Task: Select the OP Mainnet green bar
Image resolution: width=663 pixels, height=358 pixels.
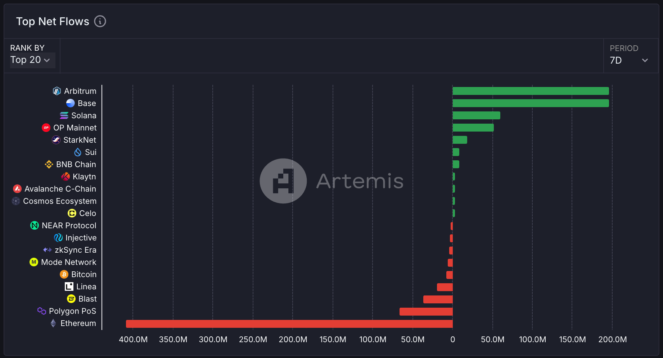Action: 473,128
